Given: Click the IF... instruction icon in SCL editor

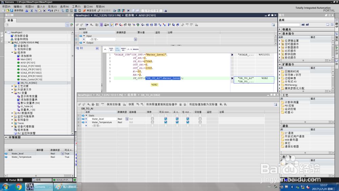Looking at the screenshot, I should click(105, 49).
